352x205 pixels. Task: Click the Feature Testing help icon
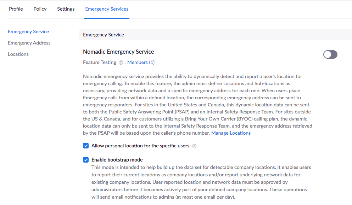click(x=121, y=63)
